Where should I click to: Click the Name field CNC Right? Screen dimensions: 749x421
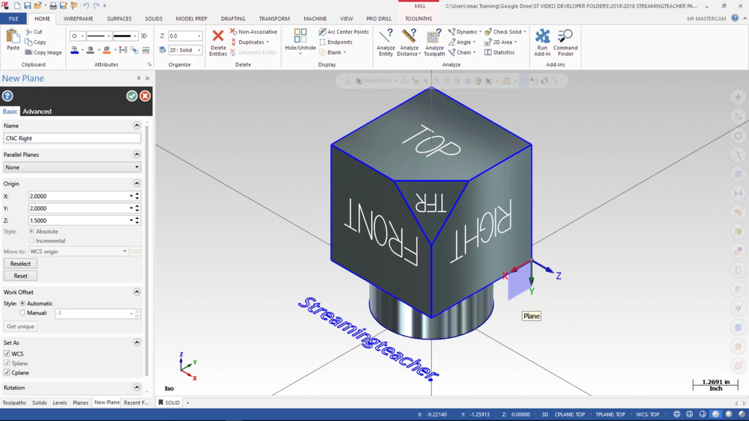coord(72,138)
